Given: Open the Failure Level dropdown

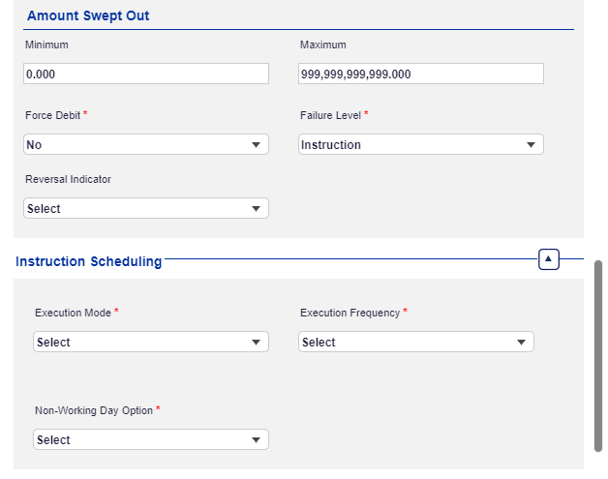Looking at the screenshot, I should (420, 144).
